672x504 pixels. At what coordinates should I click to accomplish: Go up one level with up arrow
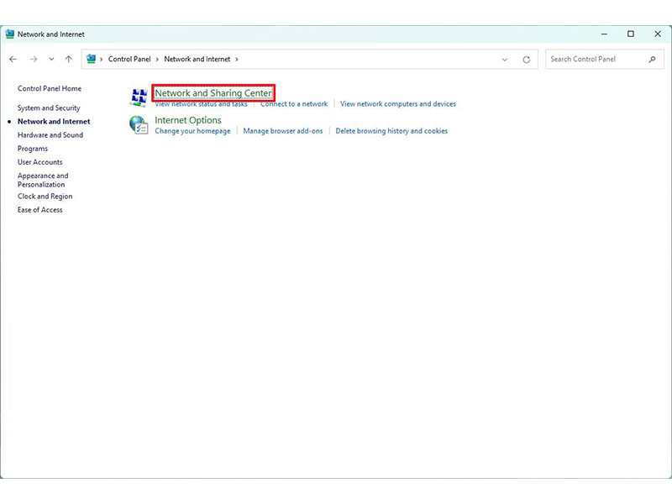(69, 59)
